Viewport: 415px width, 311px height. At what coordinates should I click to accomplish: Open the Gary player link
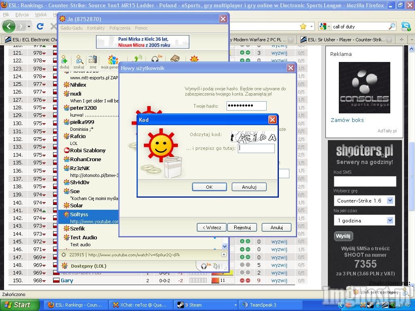[x=67, y=281]
